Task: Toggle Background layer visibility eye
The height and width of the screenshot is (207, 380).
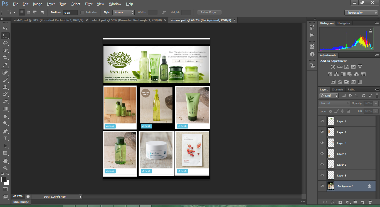Action: click(322, 186)
